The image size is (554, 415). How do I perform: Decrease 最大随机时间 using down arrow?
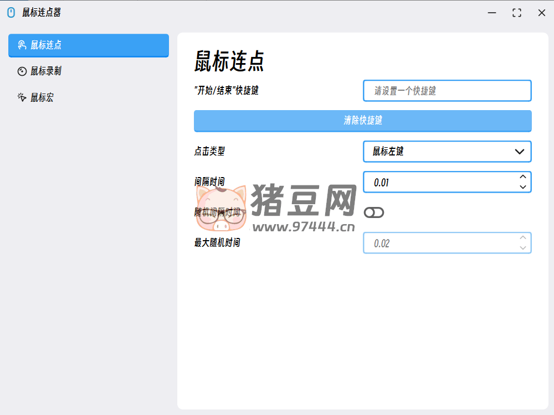[x=522, y=248]
